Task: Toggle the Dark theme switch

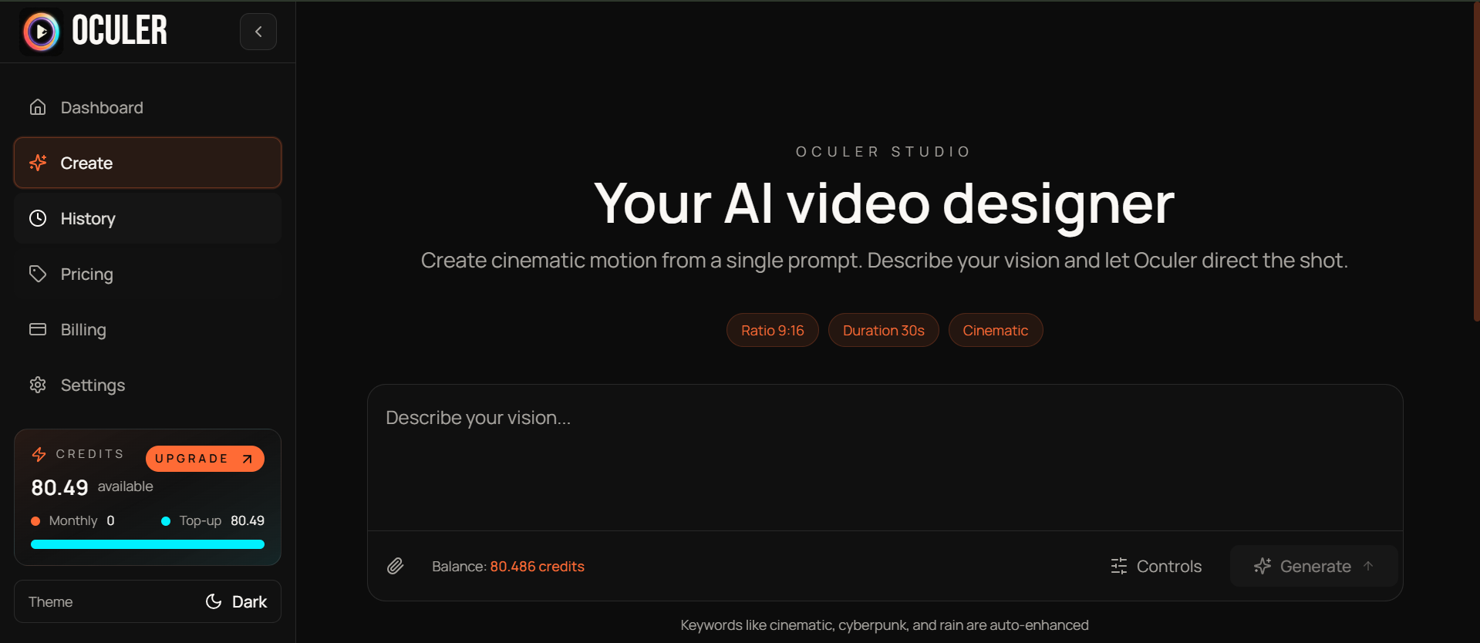Action: pyautogui.click(x=147, y=601)
